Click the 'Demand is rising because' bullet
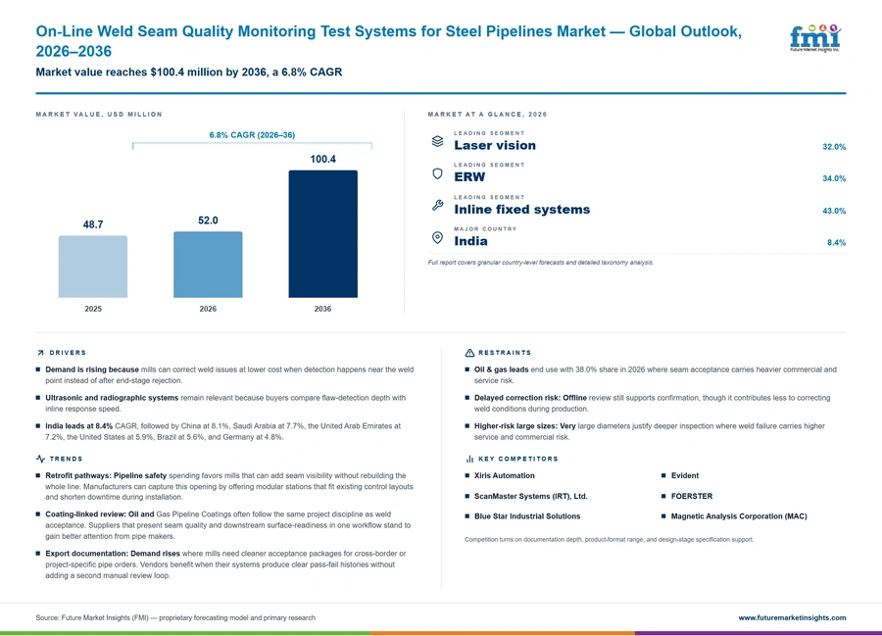The height and width of the screenshot is (636, 882). 229,375
